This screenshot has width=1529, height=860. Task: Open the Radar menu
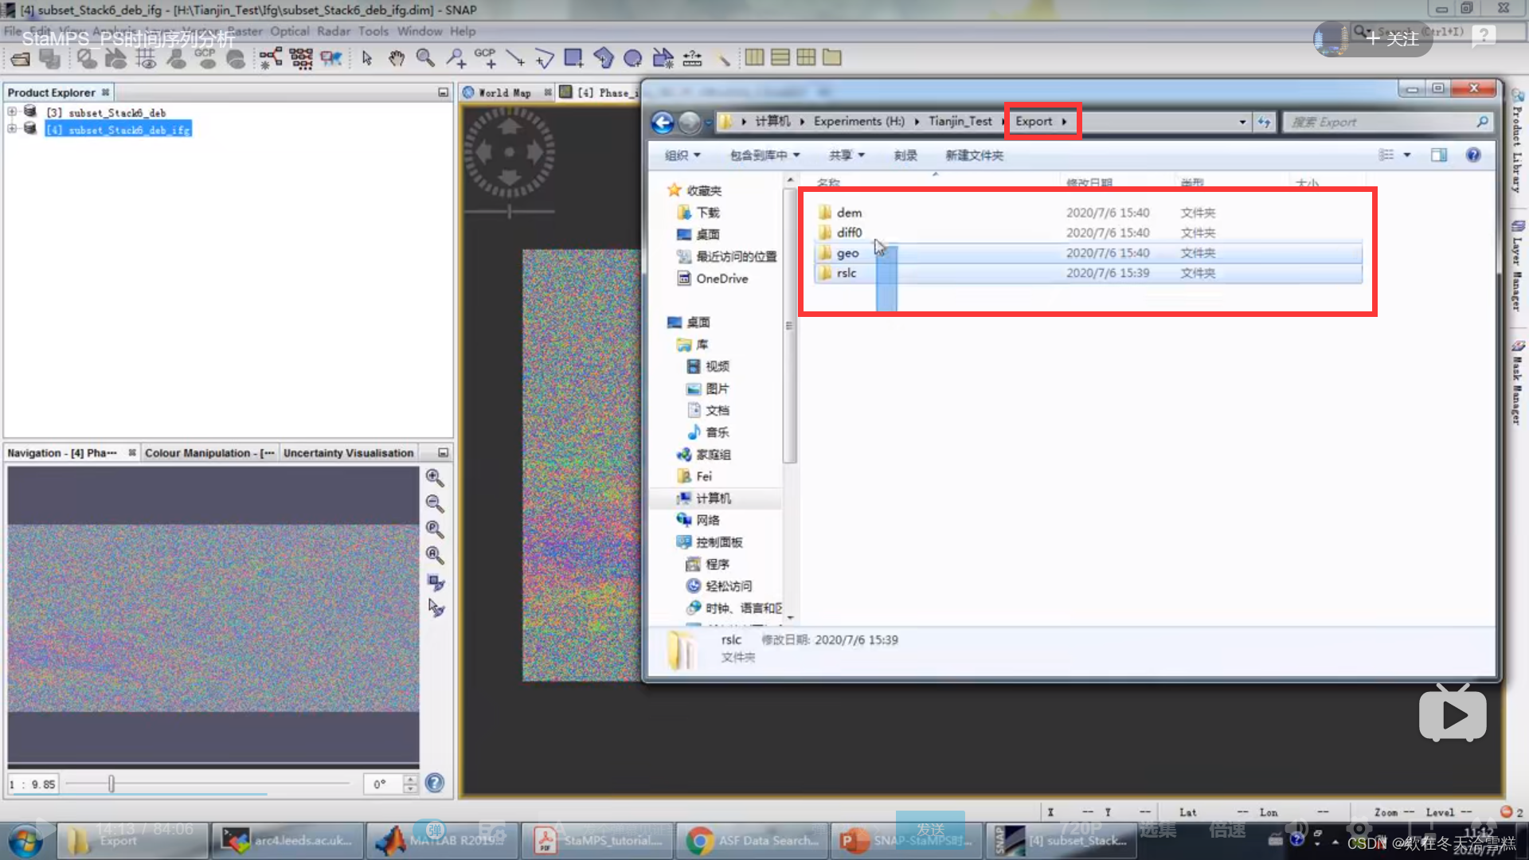(333, 31)
